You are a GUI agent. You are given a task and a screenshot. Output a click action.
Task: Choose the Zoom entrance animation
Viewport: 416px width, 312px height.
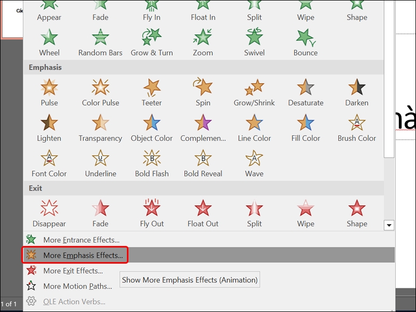(203, 43)
